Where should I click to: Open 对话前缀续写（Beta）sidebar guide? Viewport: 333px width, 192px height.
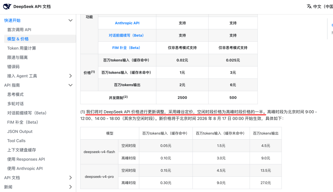(27, 113)
